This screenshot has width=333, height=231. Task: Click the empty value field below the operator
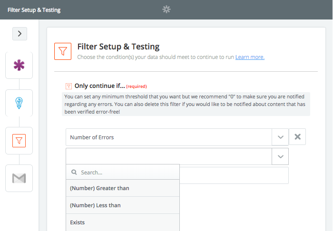pos(234,175)
